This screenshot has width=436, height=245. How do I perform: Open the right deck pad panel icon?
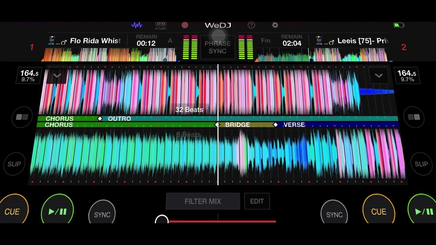(x=414, y=117)
